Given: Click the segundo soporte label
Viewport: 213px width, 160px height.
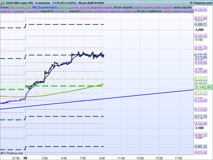Looking at the screenshot, I should click(x=102, y=7).
